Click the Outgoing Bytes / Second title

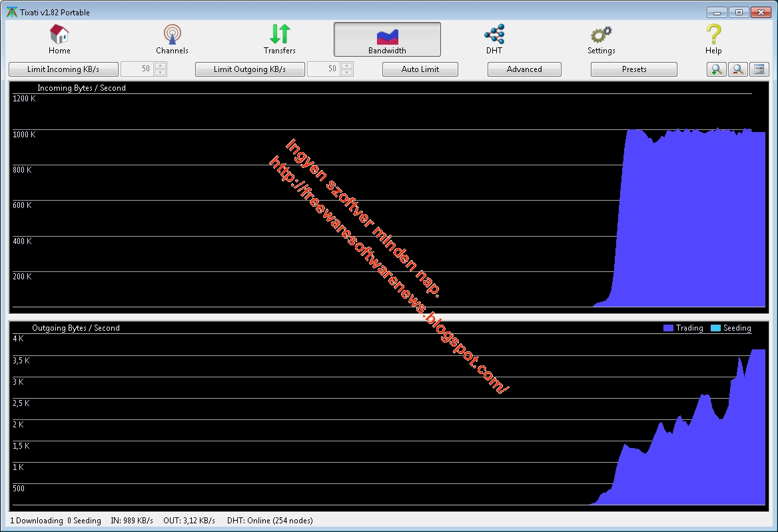pos(76,328)
